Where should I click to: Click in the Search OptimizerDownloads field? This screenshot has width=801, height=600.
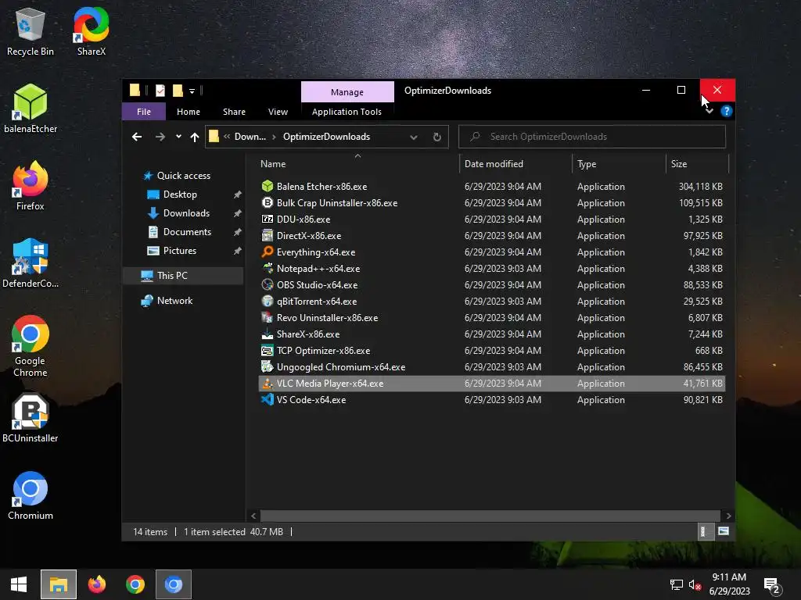coord(592,137)
